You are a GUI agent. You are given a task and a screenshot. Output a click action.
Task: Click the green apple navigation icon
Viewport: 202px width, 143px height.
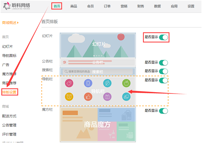126,83
